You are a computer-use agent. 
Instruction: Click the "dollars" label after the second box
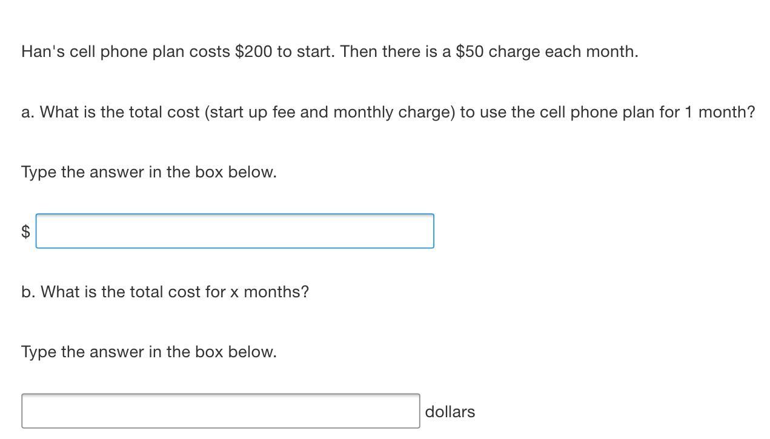450,412
